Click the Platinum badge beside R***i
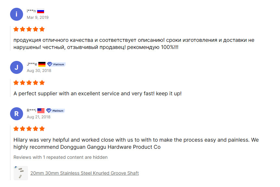The height and width of the screenshot is (187, 280). (55, 111)
